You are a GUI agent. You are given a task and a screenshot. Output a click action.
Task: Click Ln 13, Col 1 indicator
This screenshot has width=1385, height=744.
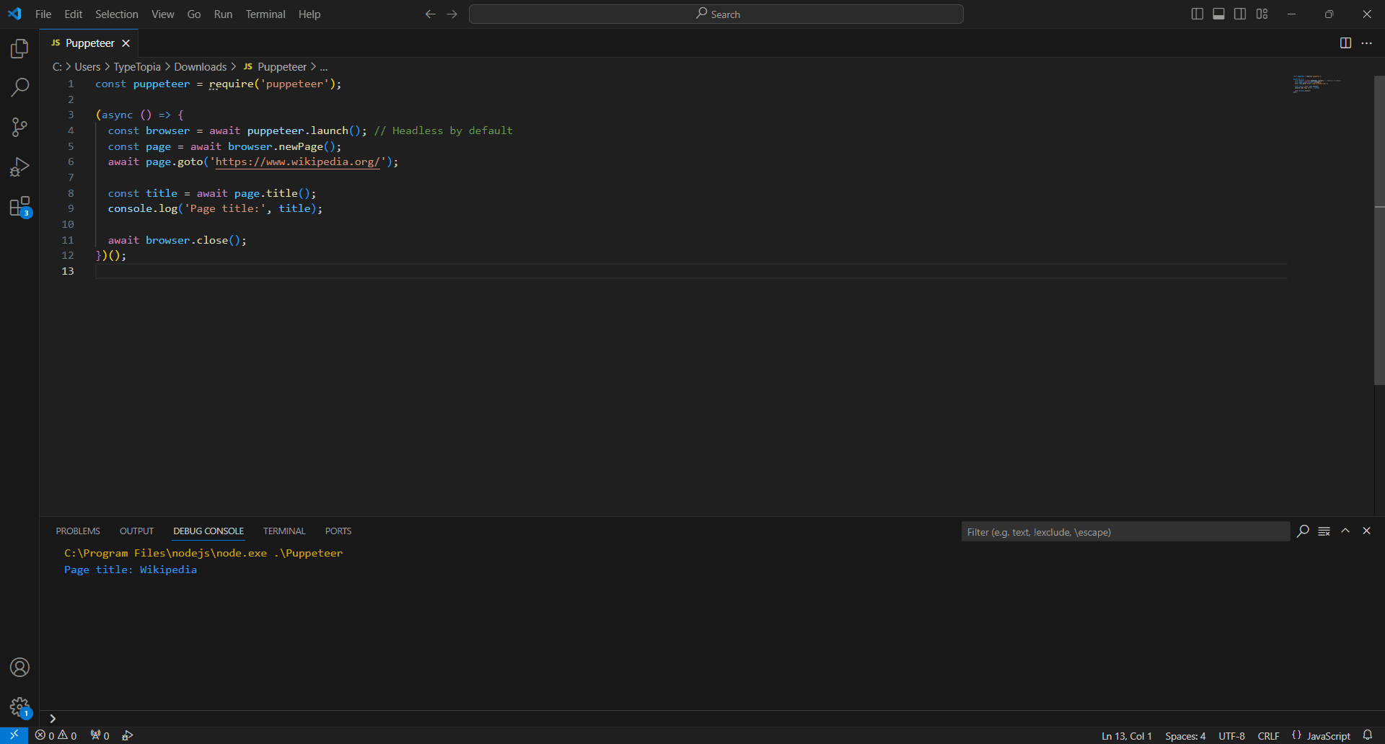click(1126, 736)
